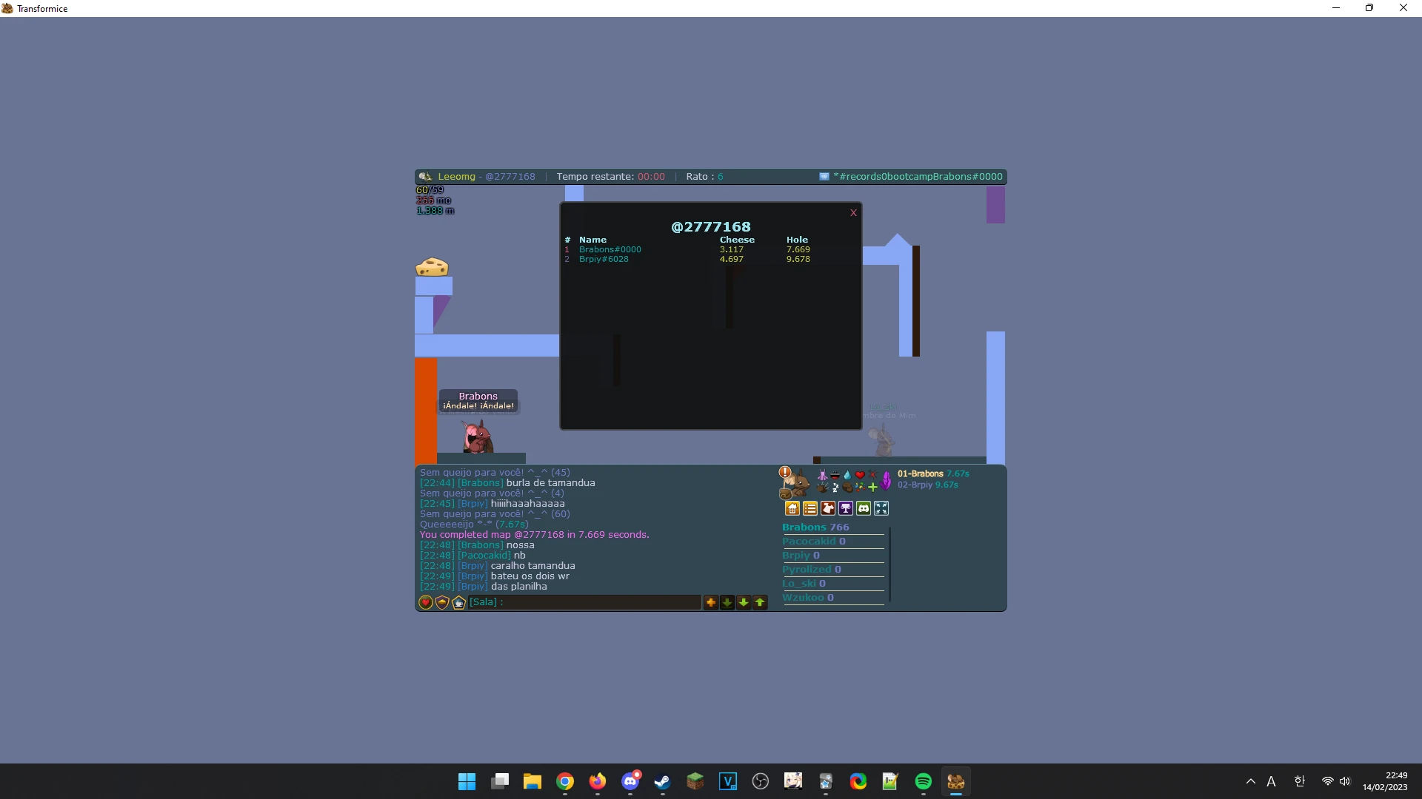The height and width of the screenshot is (799, 1422).
Task: Click the orange plus chat button
Action: (x=711, y=603)
